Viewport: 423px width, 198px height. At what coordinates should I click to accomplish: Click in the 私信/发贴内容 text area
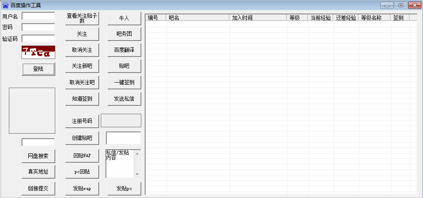(120, 164)
